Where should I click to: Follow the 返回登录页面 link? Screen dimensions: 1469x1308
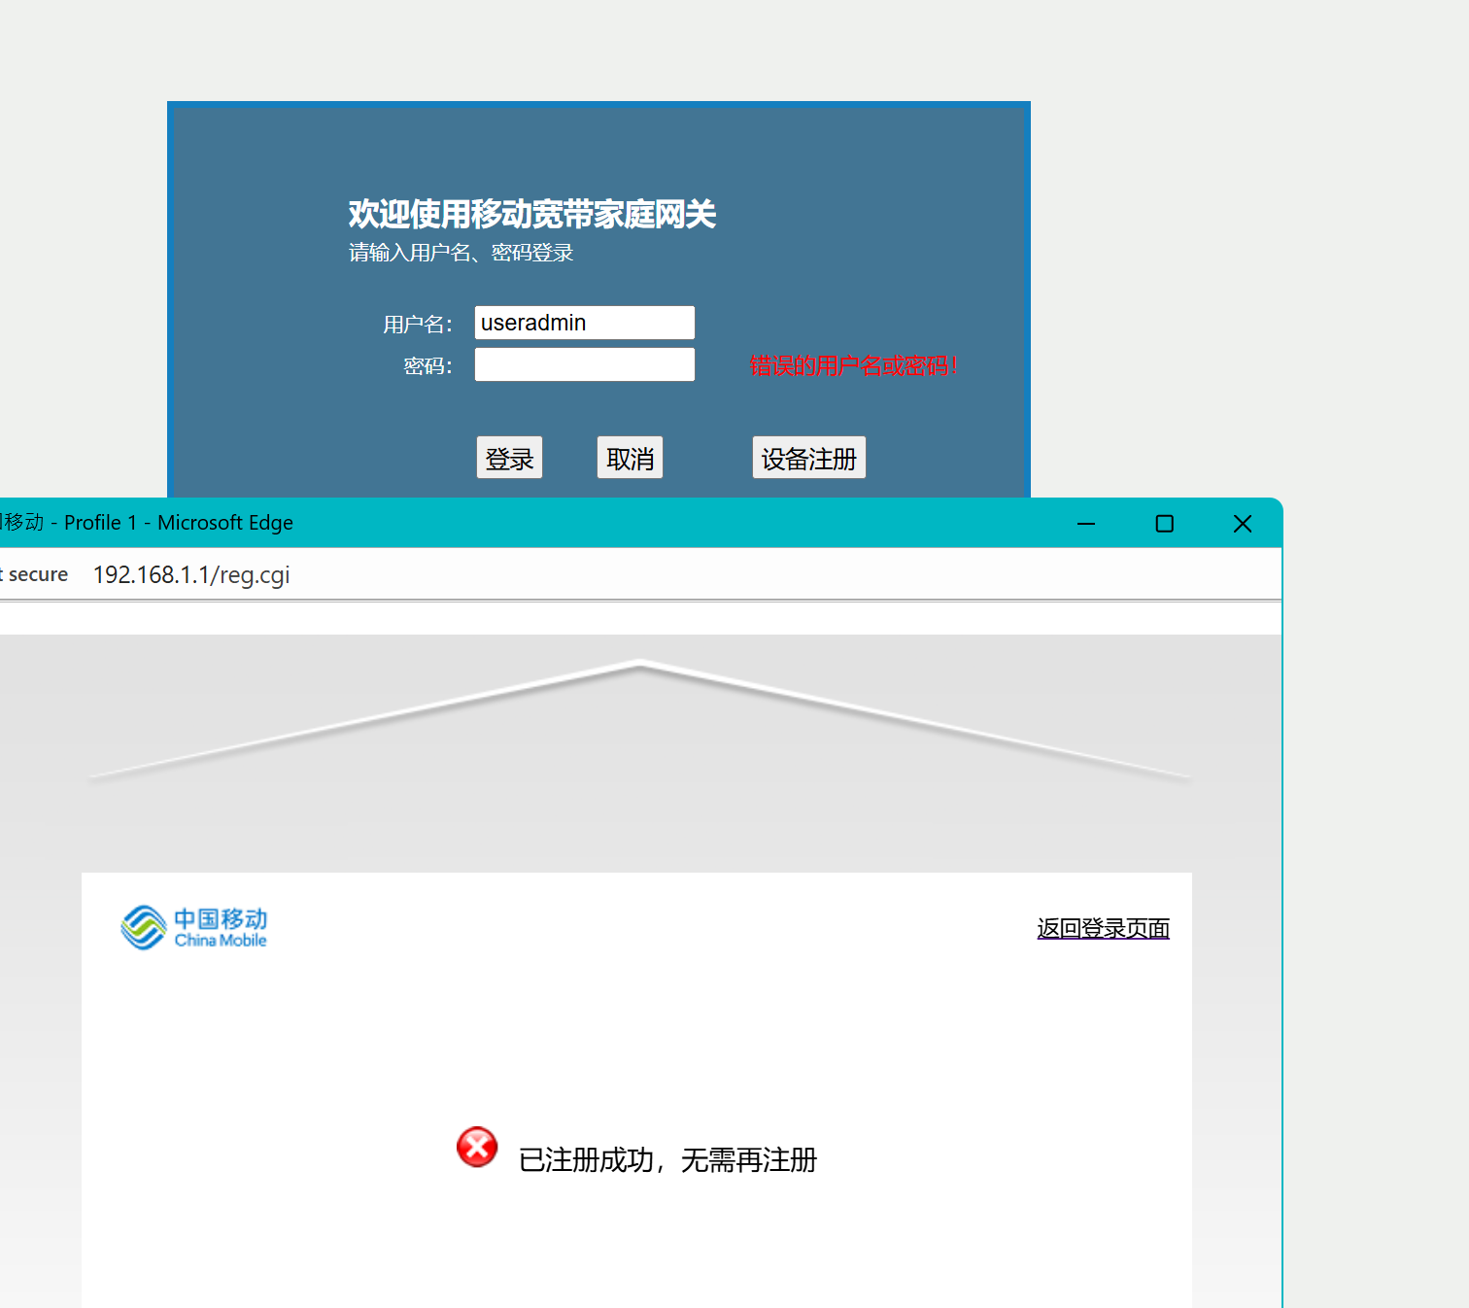[x=1103, y=928]
